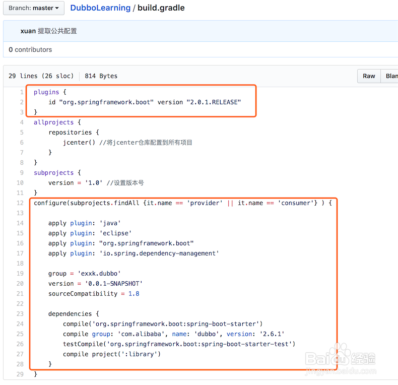Click the 'com.alibaba' dubbo dependency line
Image resolution: width=398 pixels, height=385 pixels.
tap(174, 334)
